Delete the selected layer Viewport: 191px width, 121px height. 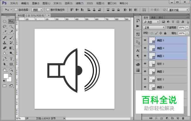click(x=183, y=118)
